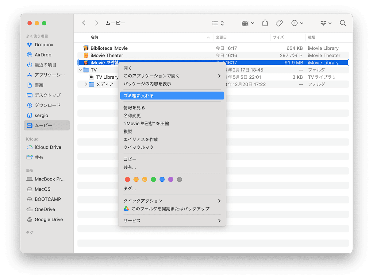The image size is (373, 280).
Task: Open デスクトップ in the sidebar
Action: point(47,95)
